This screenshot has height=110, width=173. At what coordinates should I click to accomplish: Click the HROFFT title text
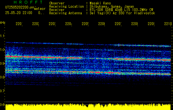(x=28, y=2)
